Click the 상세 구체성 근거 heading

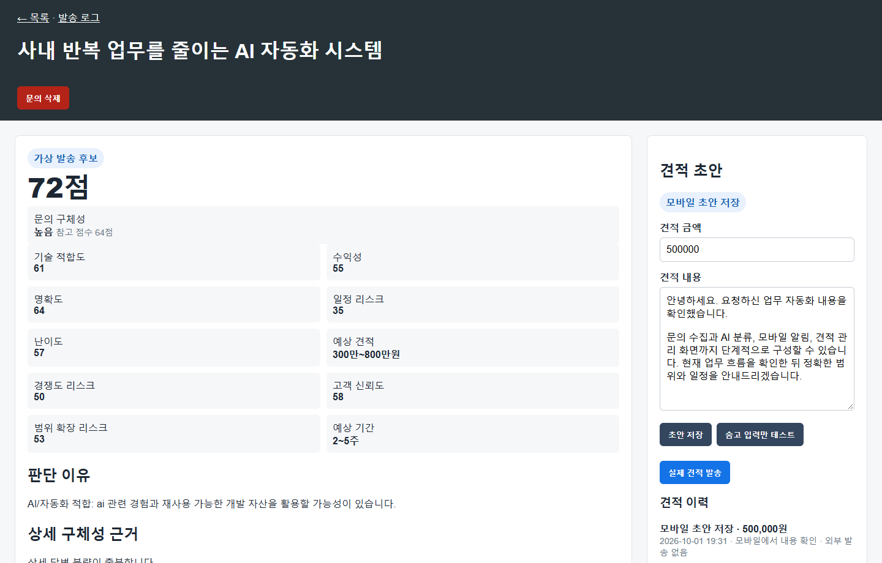point(83,534)
